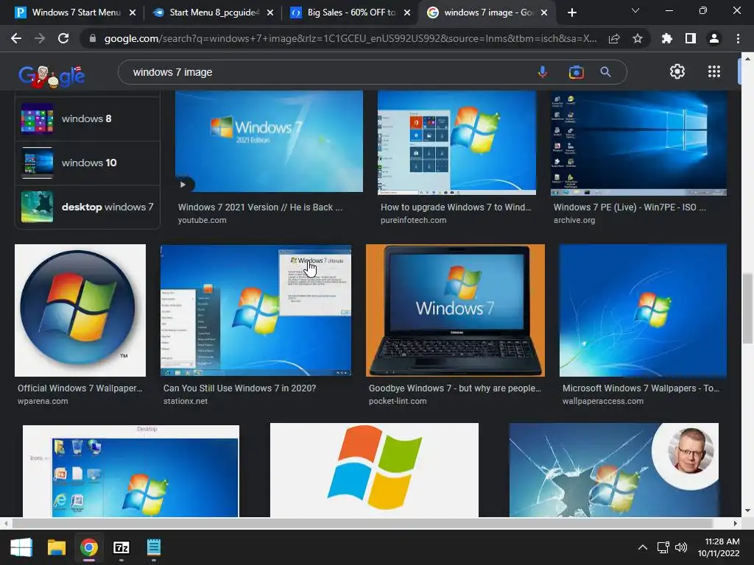Open How to upgrade Windows 7 link
Viewport: 754px width, 565px height.
456,207
